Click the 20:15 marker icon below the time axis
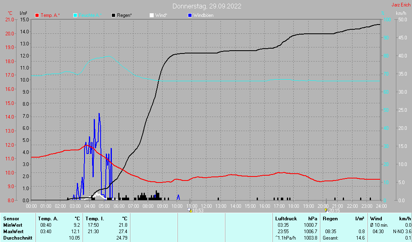 coord(326,210)
